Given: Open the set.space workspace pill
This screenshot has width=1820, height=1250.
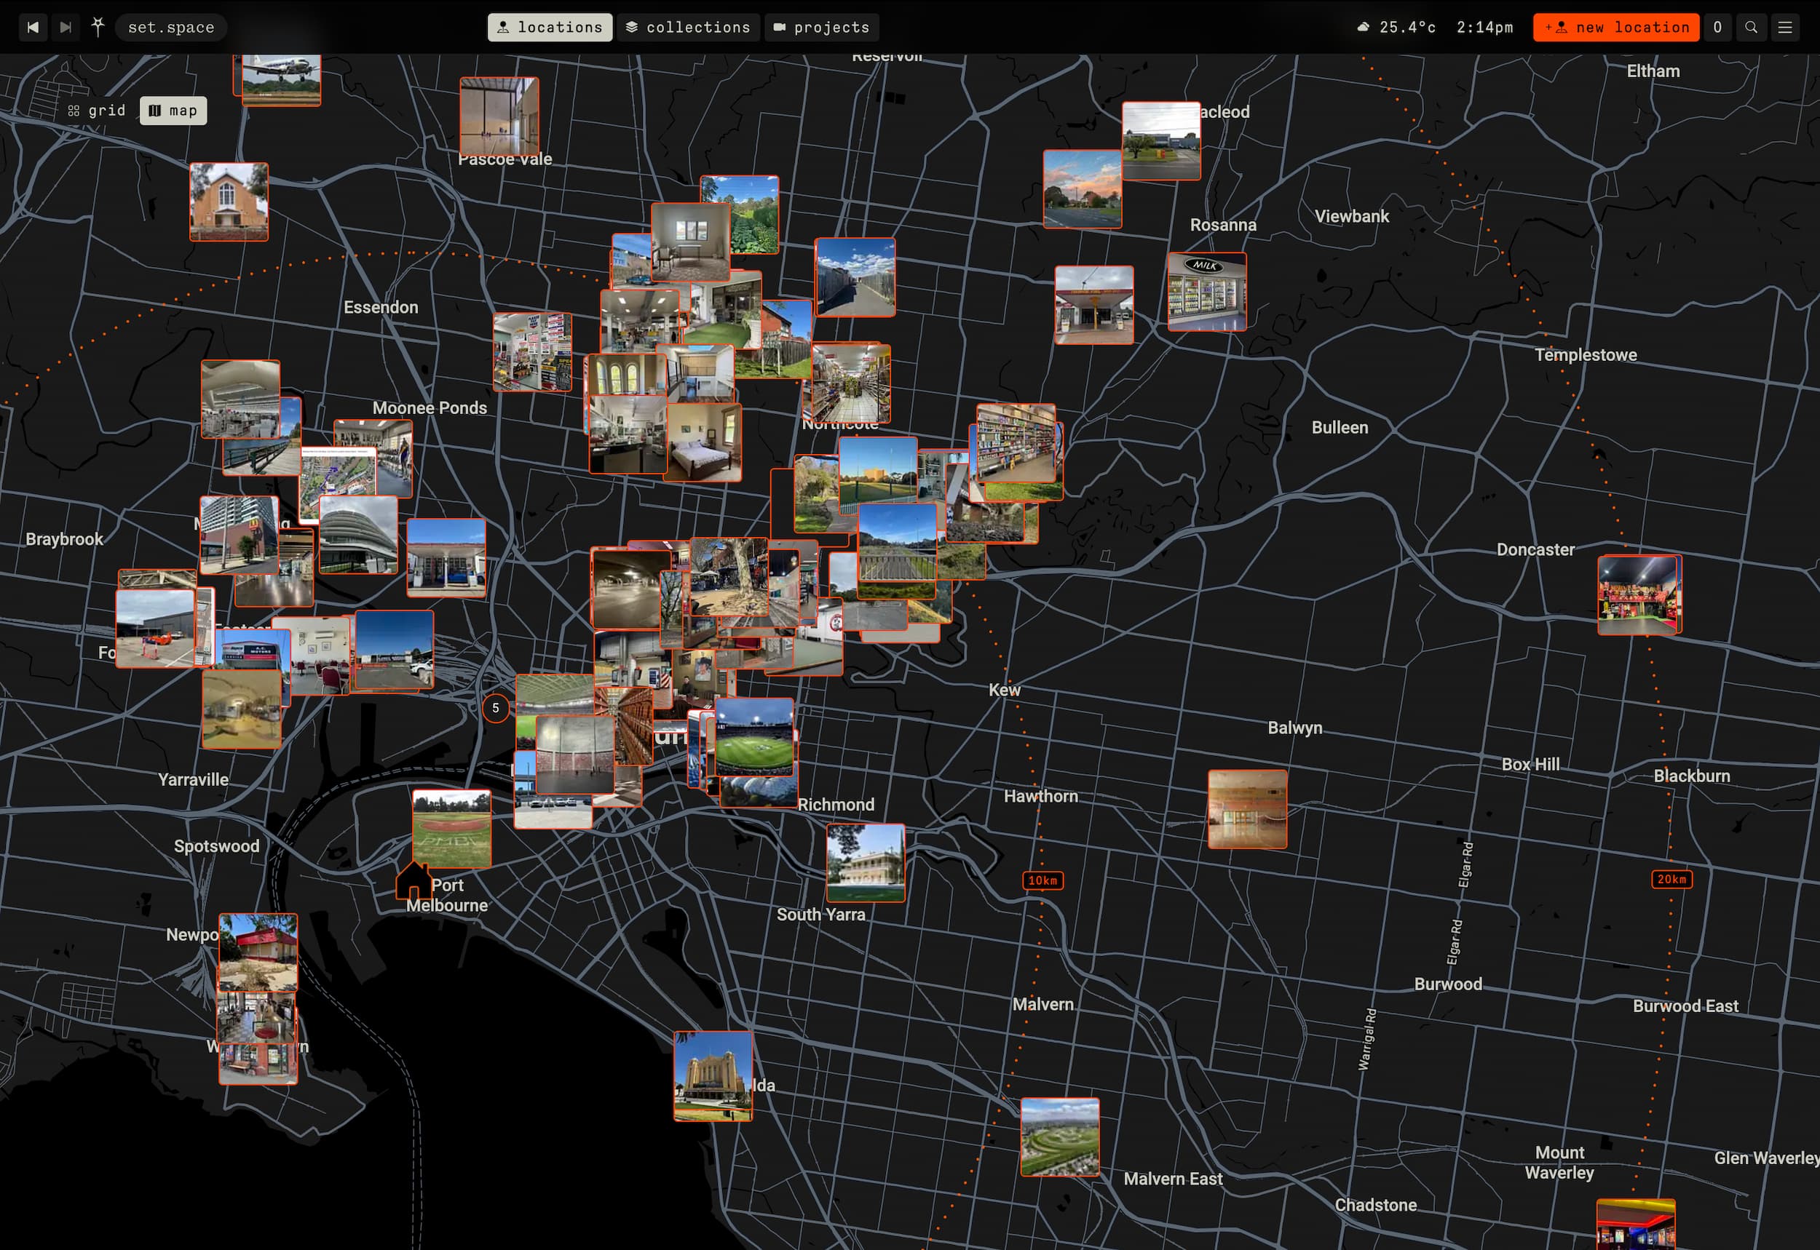Looking at the screenshot, I should [171, 28].
